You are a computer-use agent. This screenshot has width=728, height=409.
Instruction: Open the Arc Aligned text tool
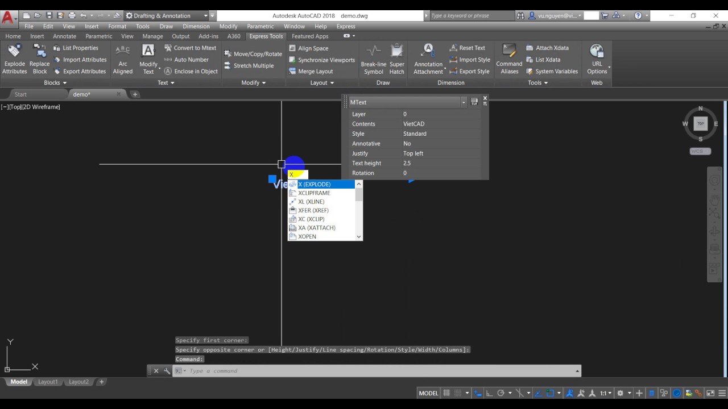[x=123, y=59]
